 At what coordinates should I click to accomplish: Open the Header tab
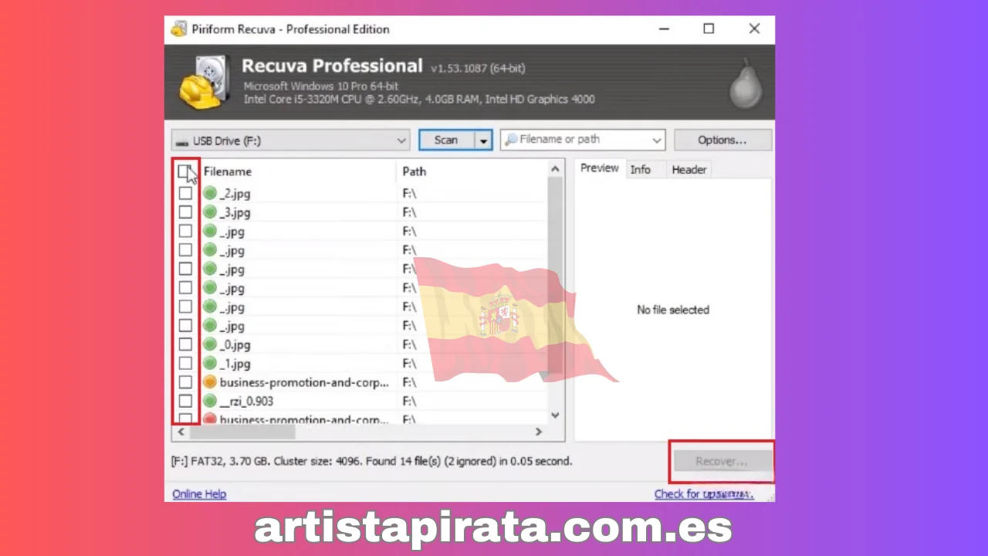point(689,170)
